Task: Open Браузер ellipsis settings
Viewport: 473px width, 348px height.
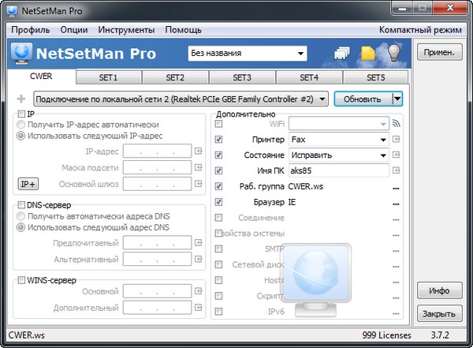Action: [396, 204]
